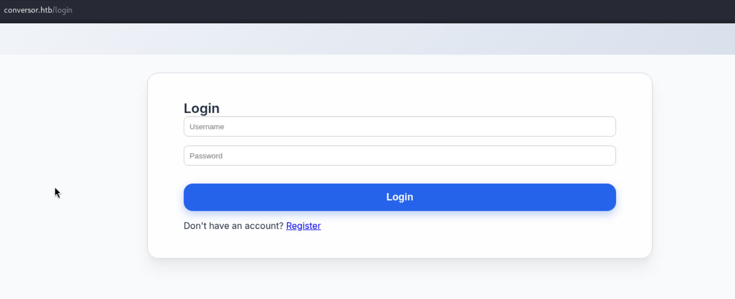735x299 pixels.
Task: Open the Register link
Action: 303,226
